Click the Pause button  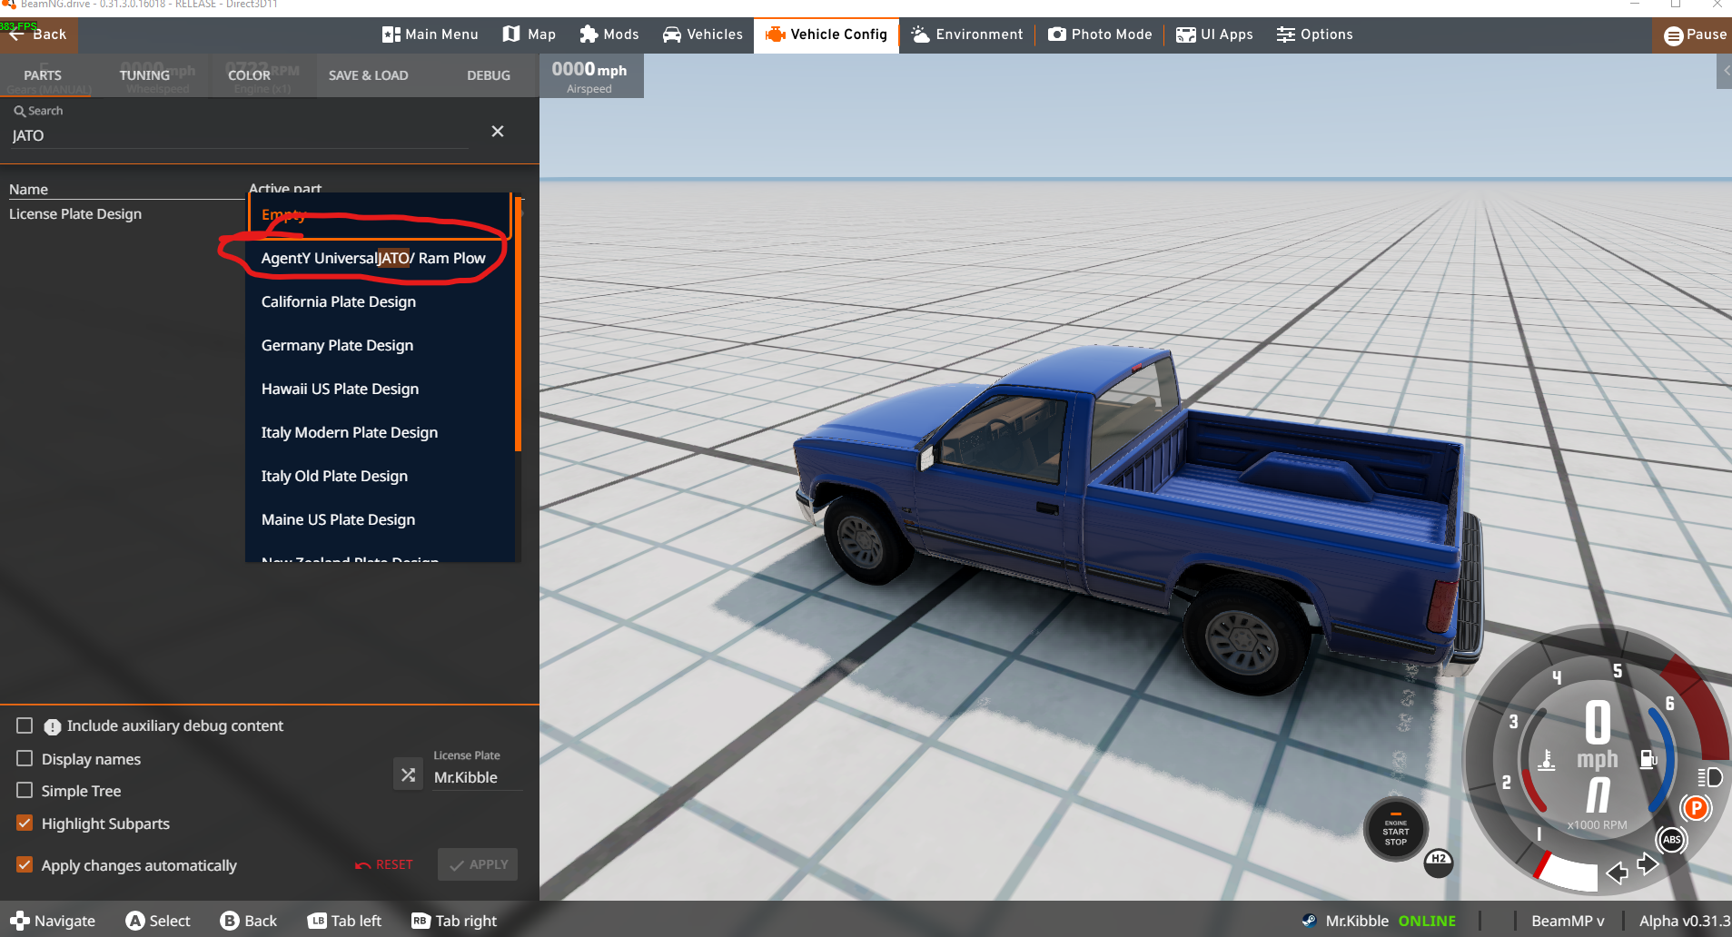(1694, 35)
